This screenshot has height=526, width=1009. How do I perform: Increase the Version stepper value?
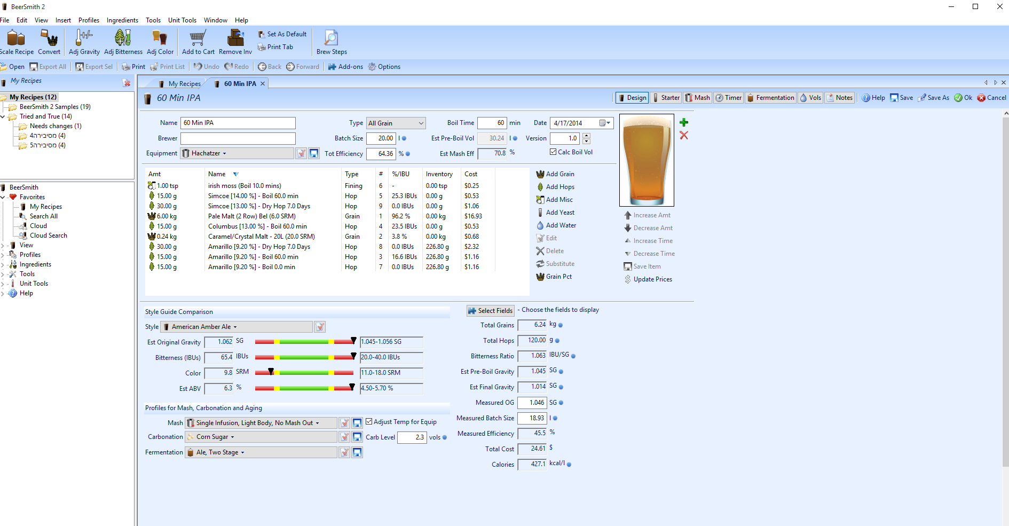(x=586, y=135)
